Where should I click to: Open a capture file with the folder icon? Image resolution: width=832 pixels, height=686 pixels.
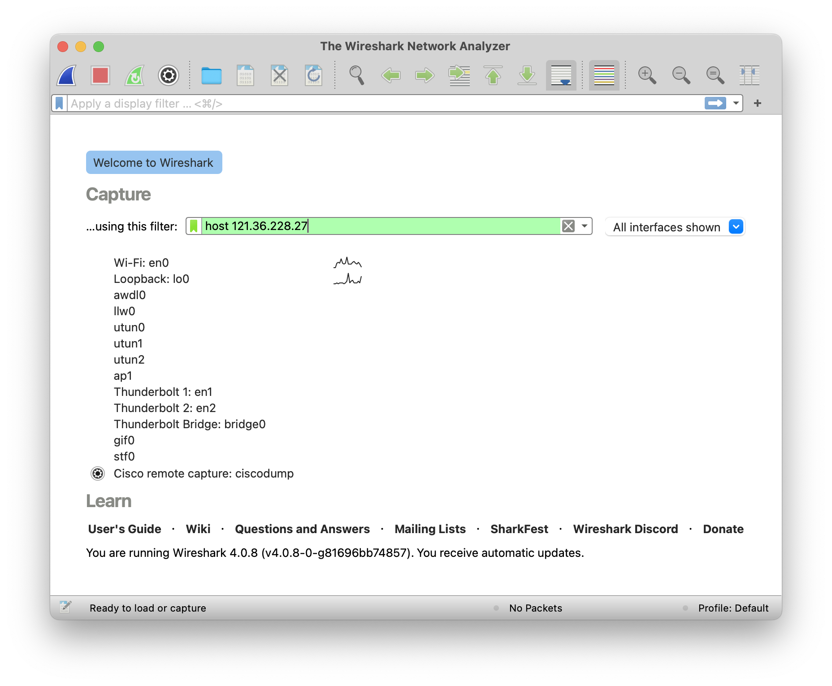[x=212, y=75]
